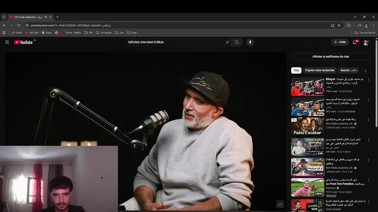Open more options for the 1,8 M vues video
Screen dimensions: 378x212
369,160
